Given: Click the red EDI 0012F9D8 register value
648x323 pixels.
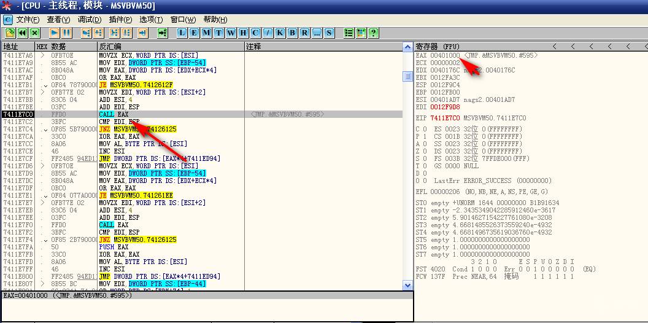Looking at the screenshot, I should pos(445,107).
